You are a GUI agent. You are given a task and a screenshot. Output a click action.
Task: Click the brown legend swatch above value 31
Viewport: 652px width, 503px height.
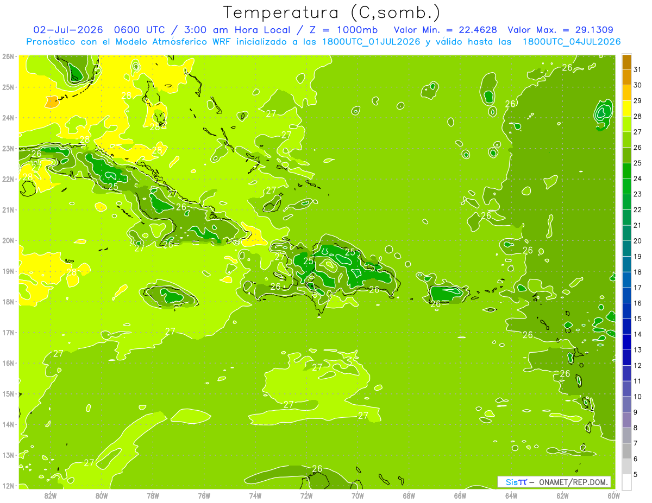627,62
